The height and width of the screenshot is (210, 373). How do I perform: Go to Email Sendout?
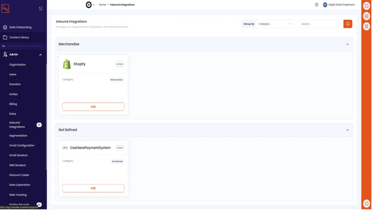click(x=18, y=155)
